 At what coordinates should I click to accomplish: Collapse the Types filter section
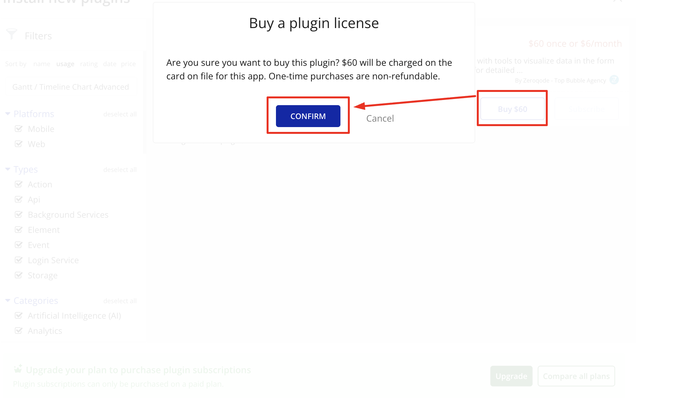(x=8, y=169)
